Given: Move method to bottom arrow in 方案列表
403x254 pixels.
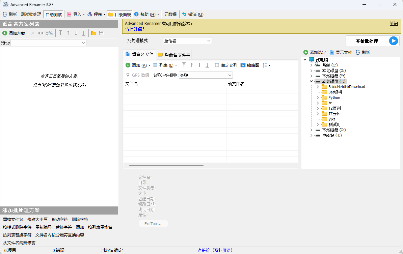Looking at the screenshot, I should click(83, 33).
